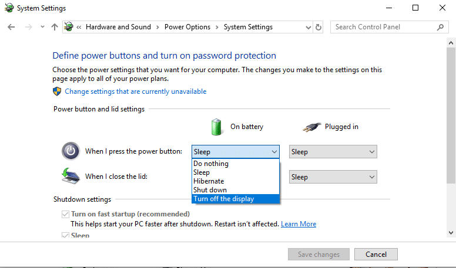Click the Back navigation arrow
The height and width of the screenshot is (268, 456).
pos(11,27)
